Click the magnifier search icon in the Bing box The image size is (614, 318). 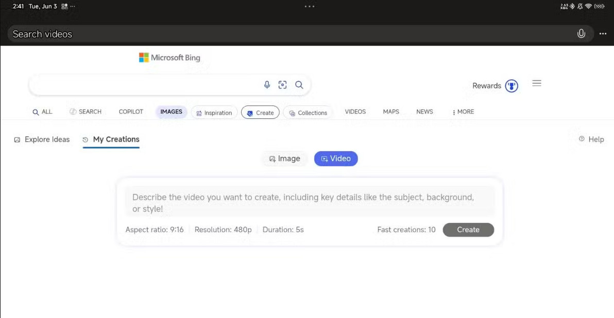pos(299,84)
